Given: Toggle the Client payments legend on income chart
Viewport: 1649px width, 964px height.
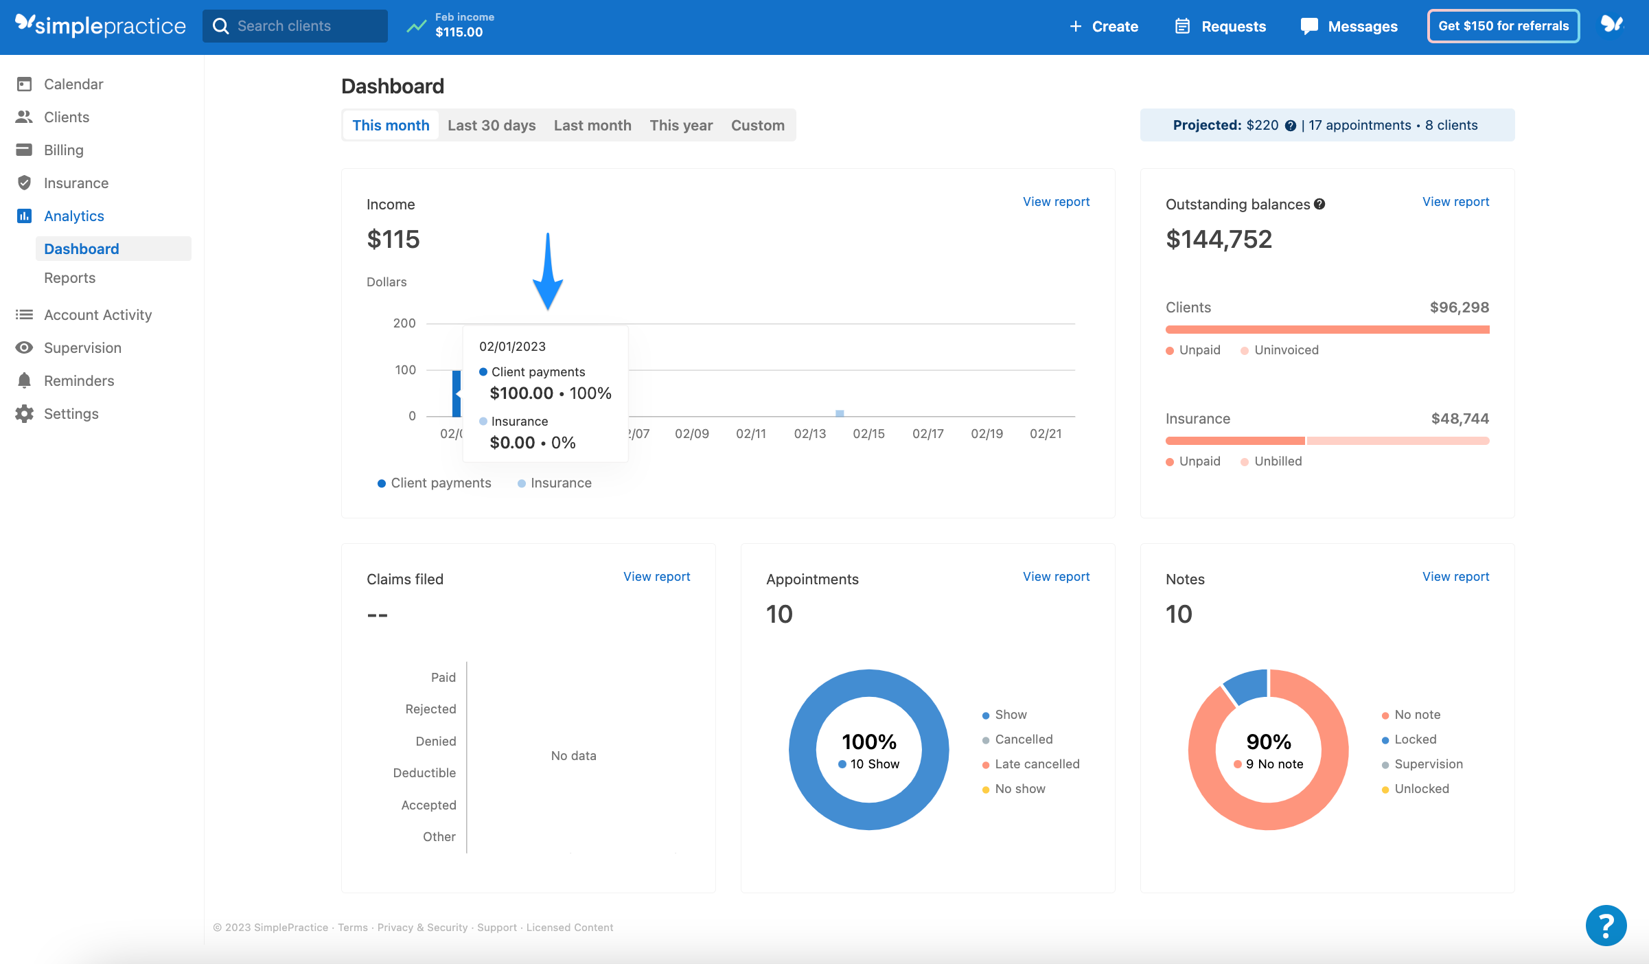Looking at the screenshot, I should click(435, 483).
